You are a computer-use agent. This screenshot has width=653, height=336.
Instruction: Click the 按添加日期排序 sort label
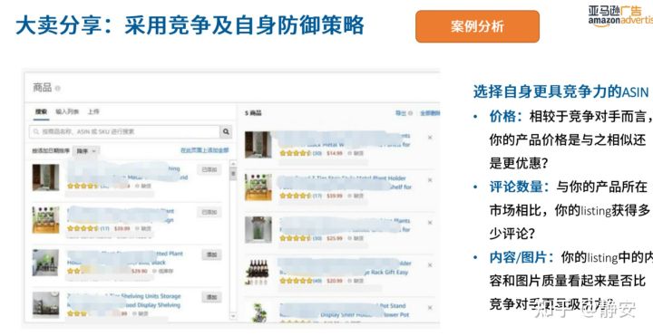(51, 151)
